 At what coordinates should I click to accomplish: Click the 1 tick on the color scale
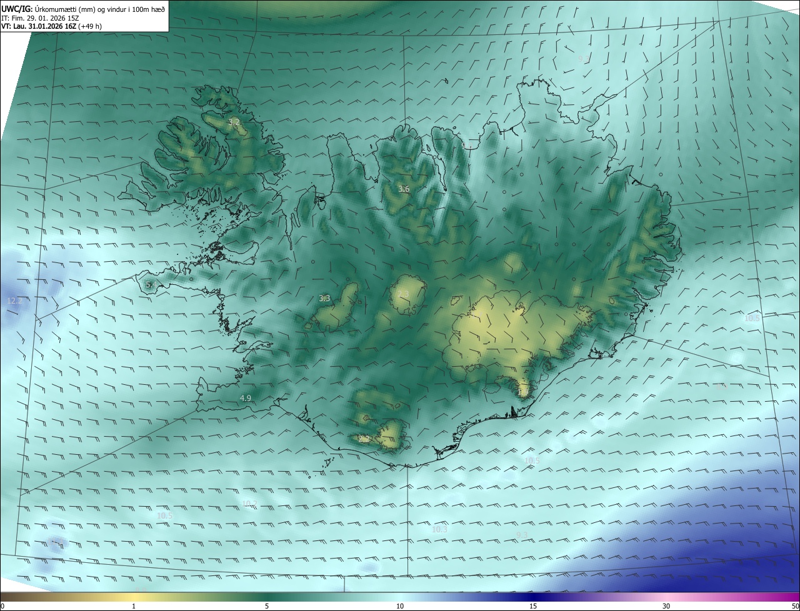pyautogui.click(x=134, y=606)
